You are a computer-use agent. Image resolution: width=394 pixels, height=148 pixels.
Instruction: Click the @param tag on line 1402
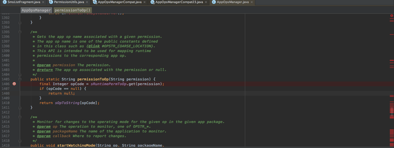click(x=44, y=65)
